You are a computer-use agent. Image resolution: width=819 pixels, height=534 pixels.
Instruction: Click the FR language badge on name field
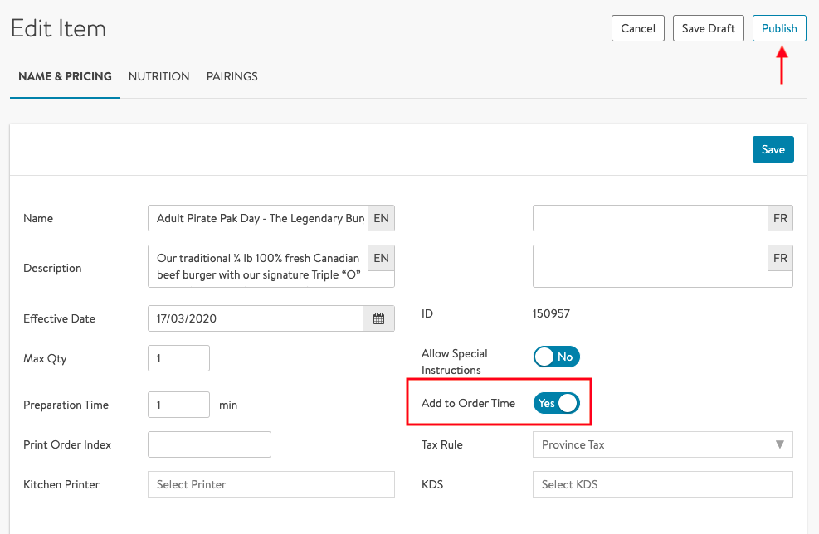(780, 218)
